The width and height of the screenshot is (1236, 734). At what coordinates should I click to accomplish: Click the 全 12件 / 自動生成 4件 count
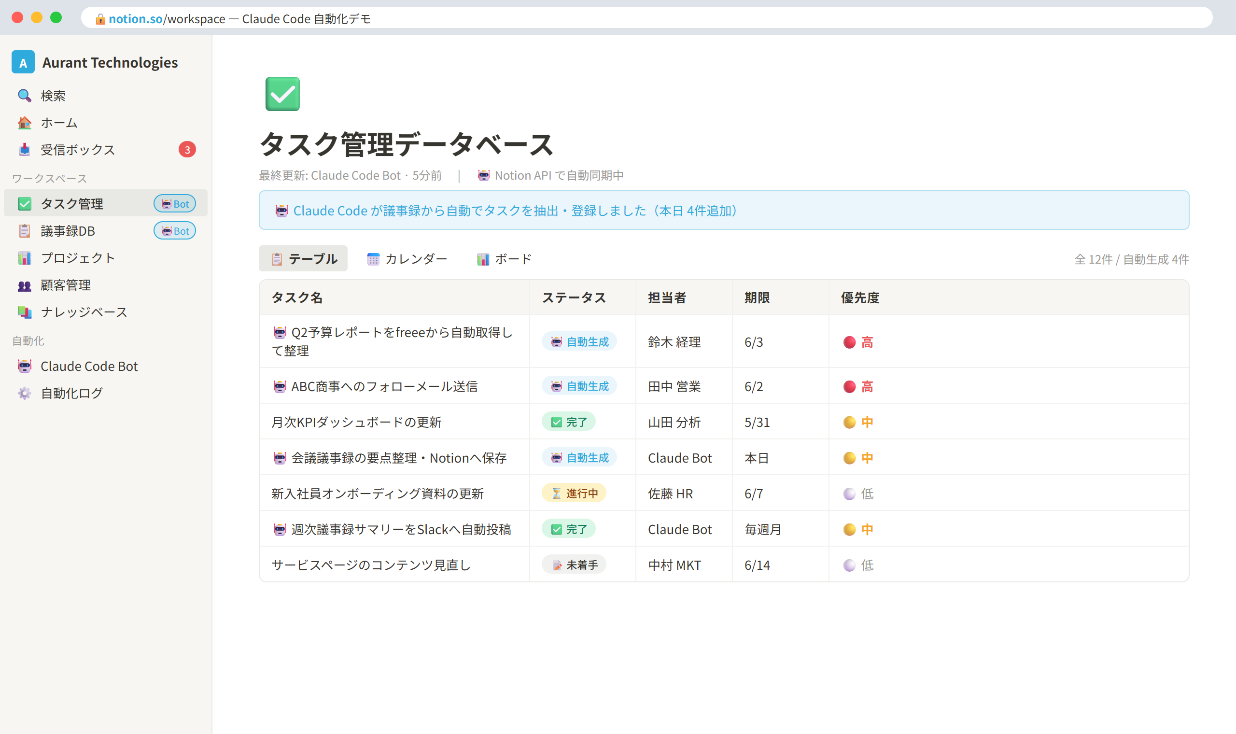click(1131, 259)
